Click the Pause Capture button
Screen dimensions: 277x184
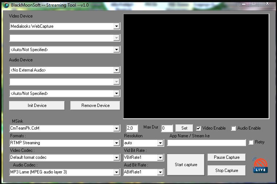pos(227,157)
